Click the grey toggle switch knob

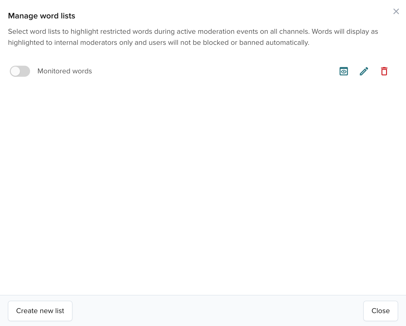point(16,71)
